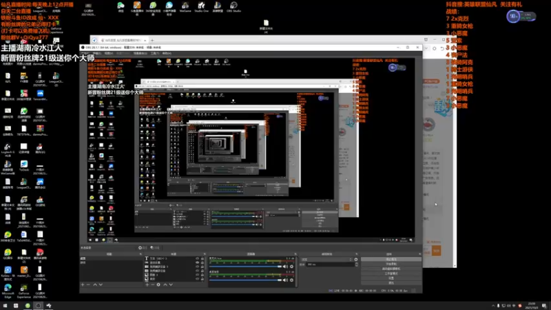
Task: Open transition properties gear in OBS
Action: coord(356,260)
